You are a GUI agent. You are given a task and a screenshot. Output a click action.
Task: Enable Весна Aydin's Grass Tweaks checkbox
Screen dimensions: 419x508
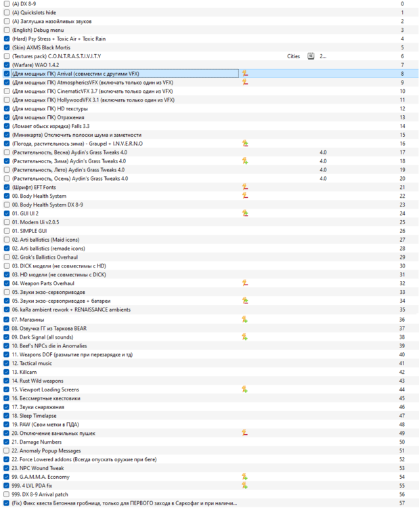(x=7, y=152)
